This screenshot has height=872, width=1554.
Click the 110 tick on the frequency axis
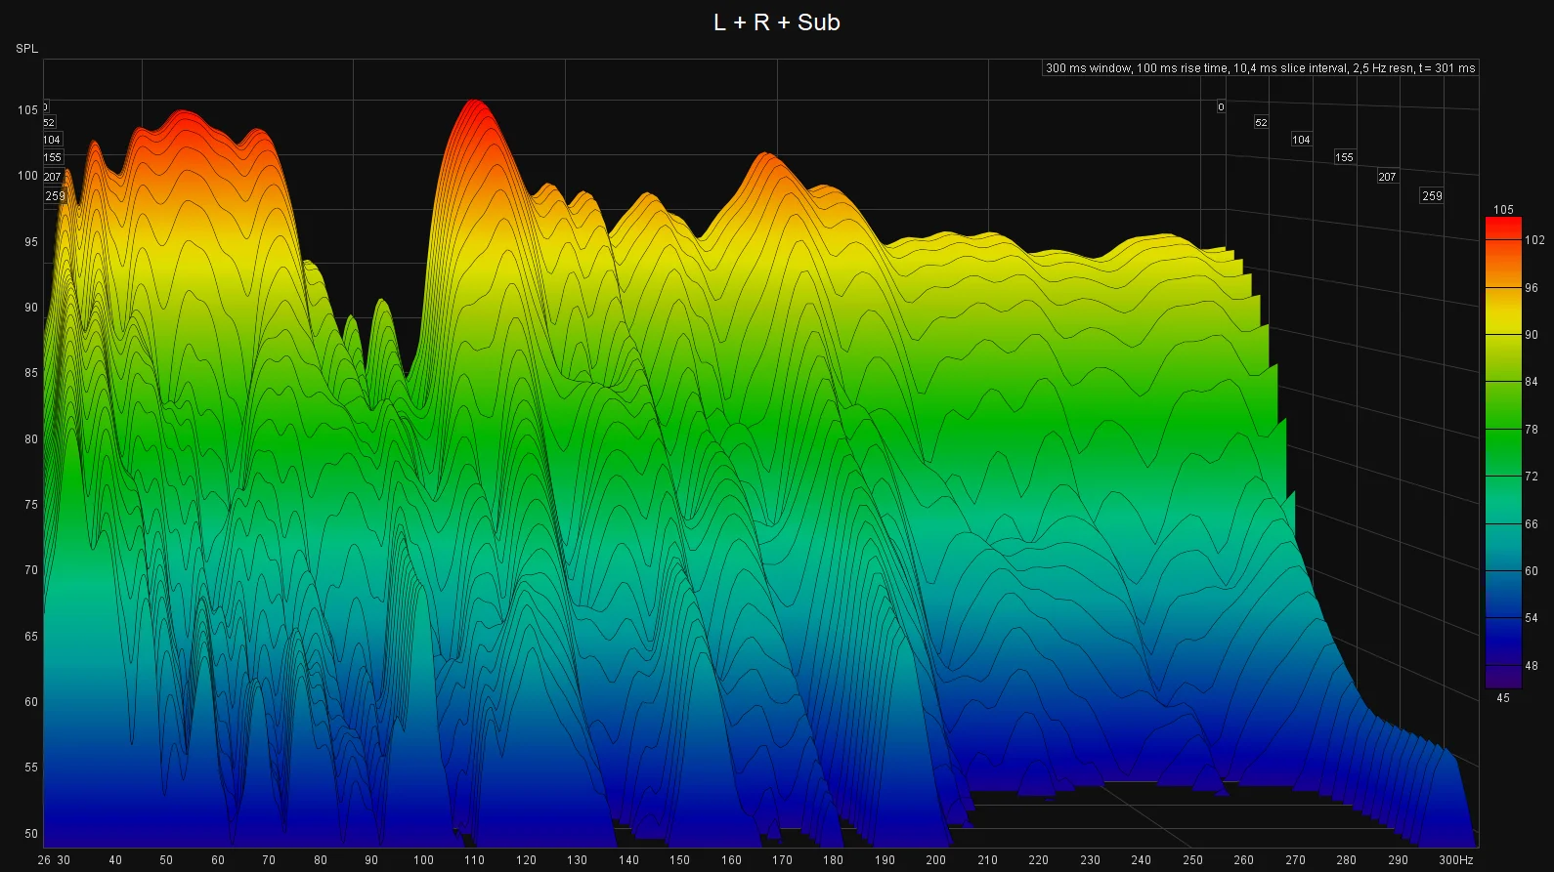[x=474, y=860]
